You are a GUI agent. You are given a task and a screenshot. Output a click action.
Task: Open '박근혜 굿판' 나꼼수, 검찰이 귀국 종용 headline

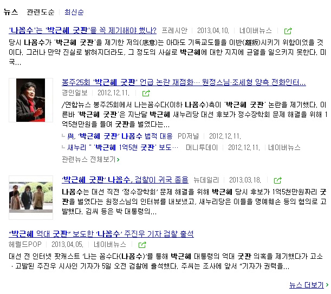tap(125, 180)
